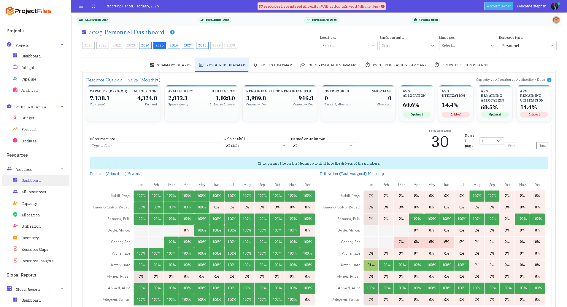Screen dimensions: 567x307
Task: Open All Resources people icon
Action: (x=15, y=192)
